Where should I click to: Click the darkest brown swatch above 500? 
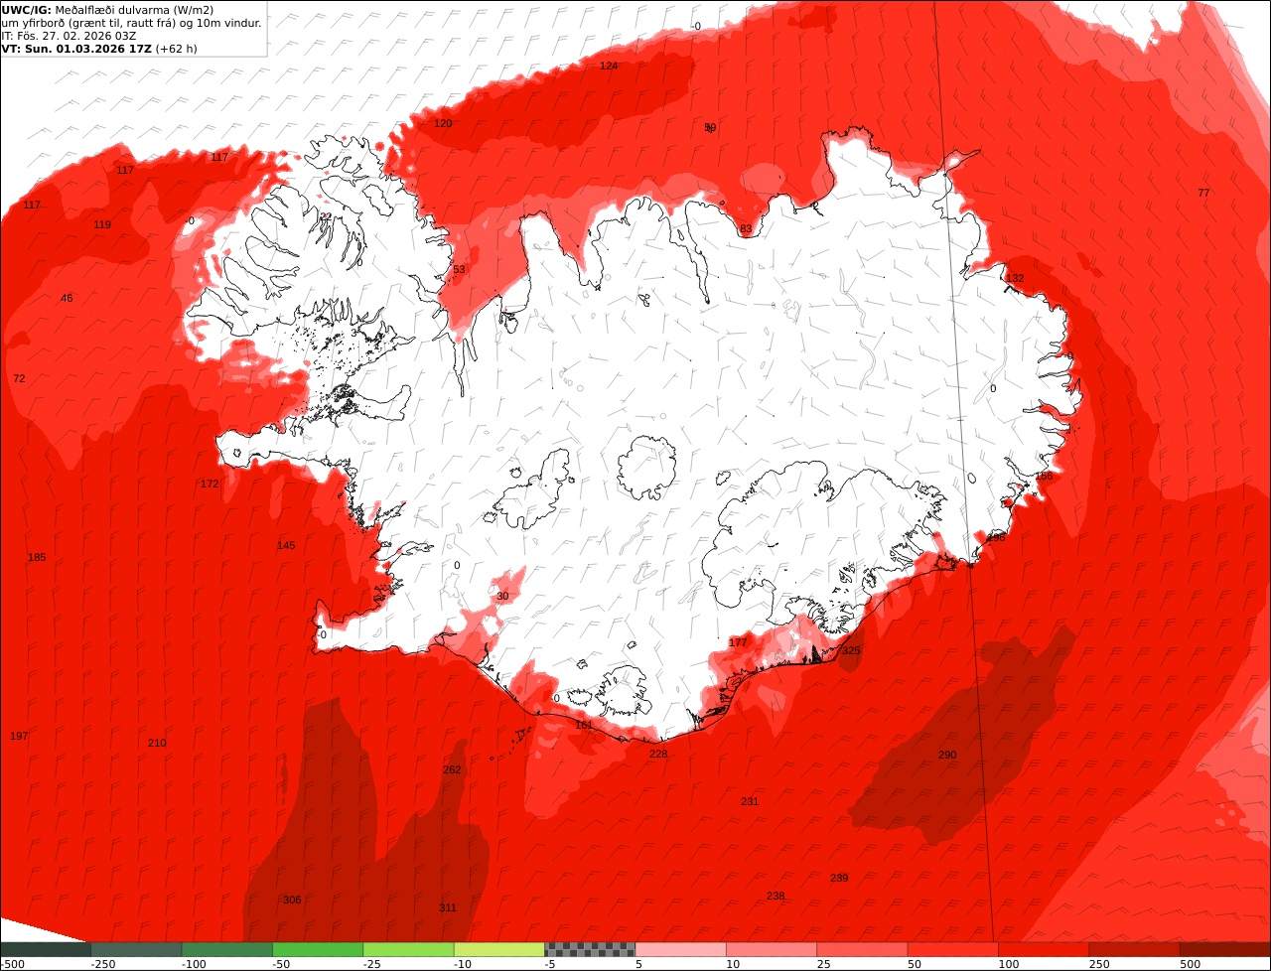tap(1225, 949)
